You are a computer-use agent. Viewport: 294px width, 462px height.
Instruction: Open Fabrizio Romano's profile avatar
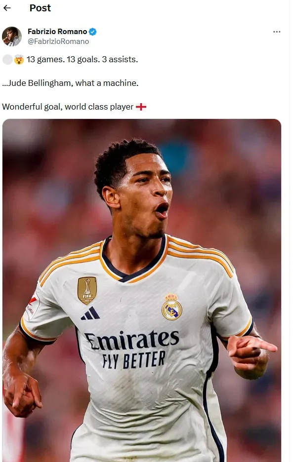coord(12,36)
